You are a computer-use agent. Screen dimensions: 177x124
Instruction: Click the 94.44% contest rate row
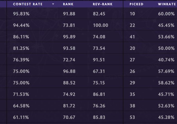[21, 25]
